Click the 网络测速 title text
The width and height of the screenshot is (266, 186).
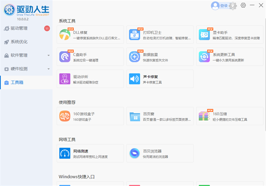(x=81, y=151)
